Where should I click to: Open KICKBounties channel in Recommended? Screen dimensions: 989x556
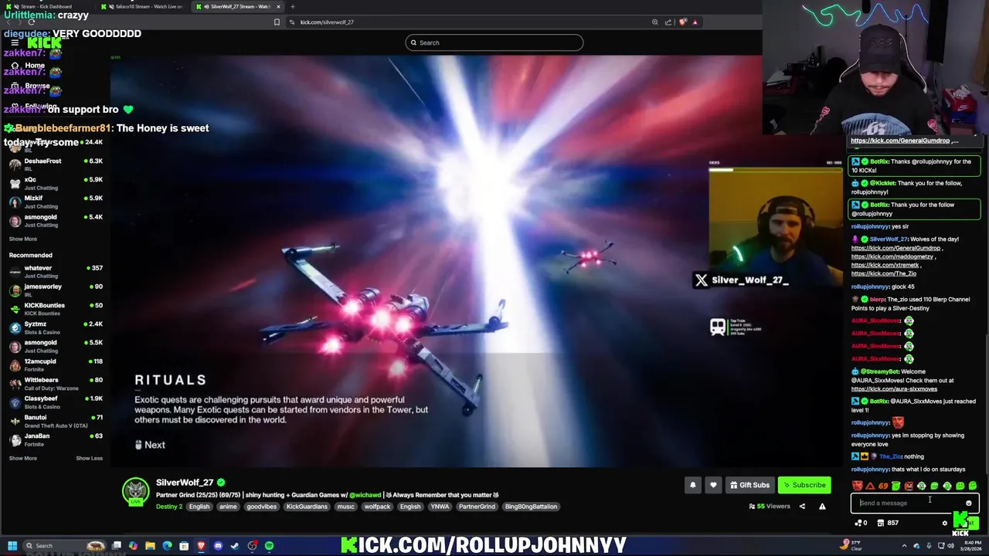(x=56, y=309)
